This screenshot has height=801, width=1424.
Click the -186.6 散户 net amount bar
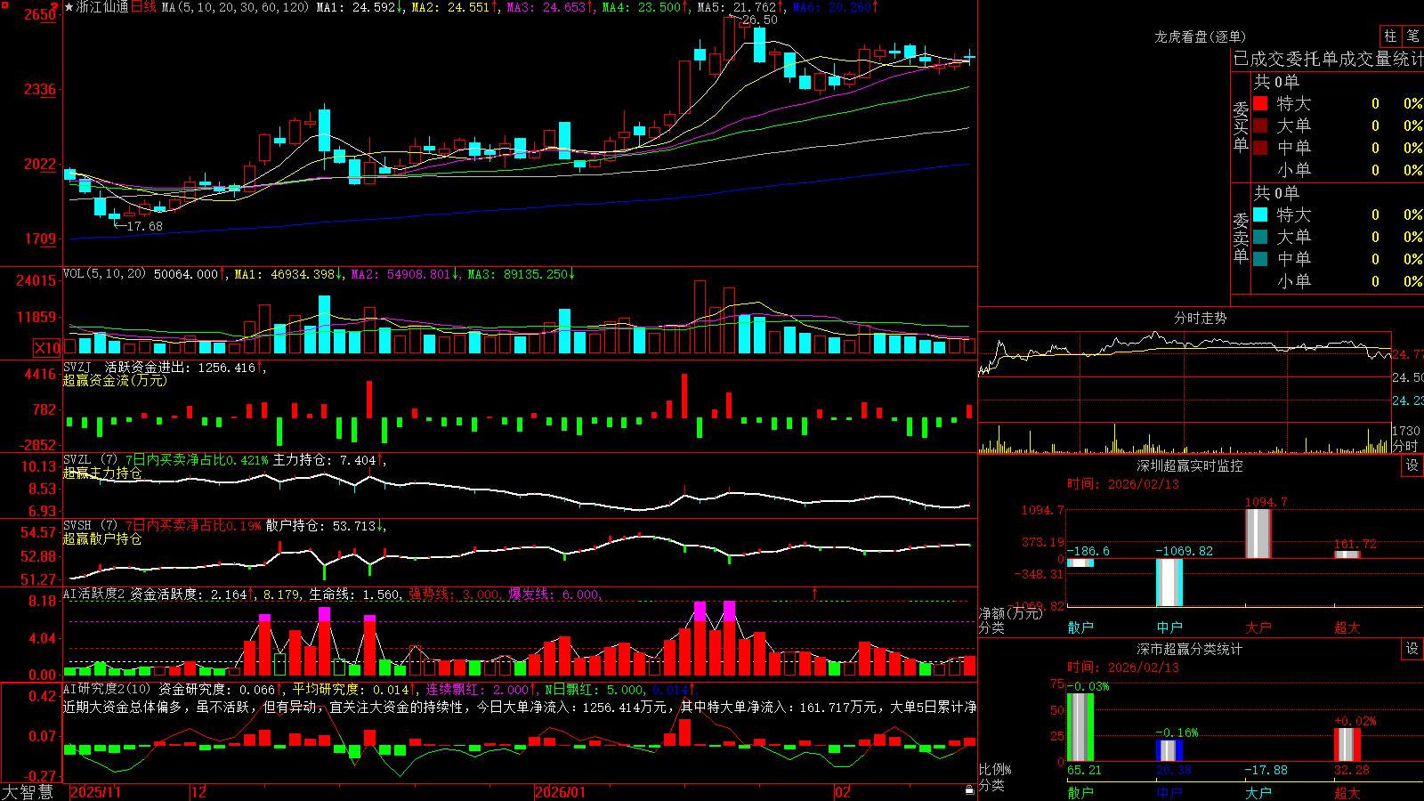(x=1080, y=562)
